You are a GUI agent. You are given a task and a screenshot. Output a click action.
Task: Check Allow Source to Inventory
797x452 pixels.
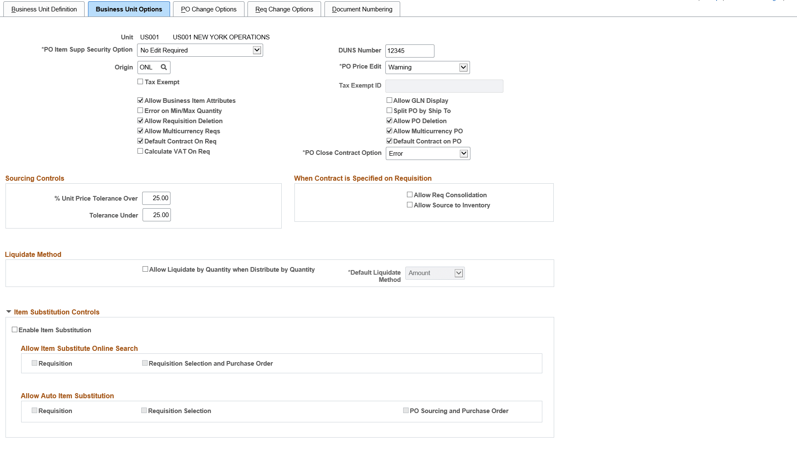click(x=409, y=204)
